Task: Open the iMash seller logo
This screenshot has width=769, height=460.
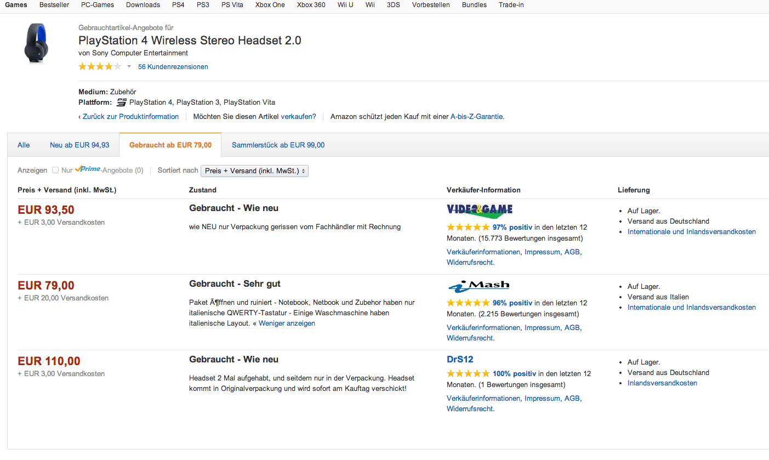Action: tap(479, 285)
